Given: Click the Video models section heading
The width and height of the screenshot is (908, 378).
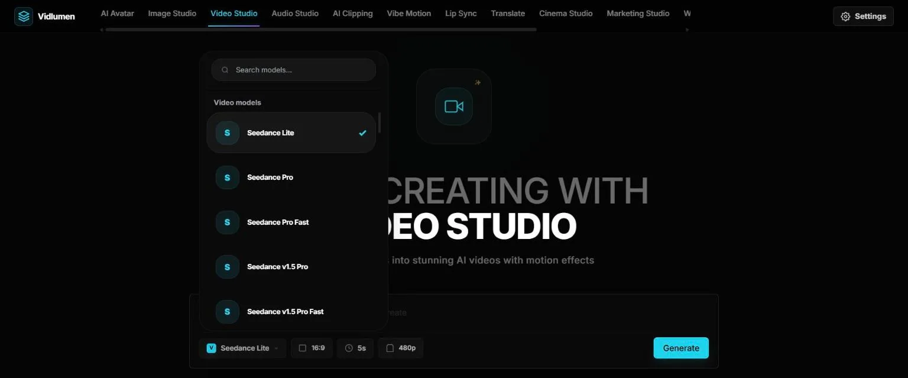Looking at the screenshot, I should [x=237, y=103].
